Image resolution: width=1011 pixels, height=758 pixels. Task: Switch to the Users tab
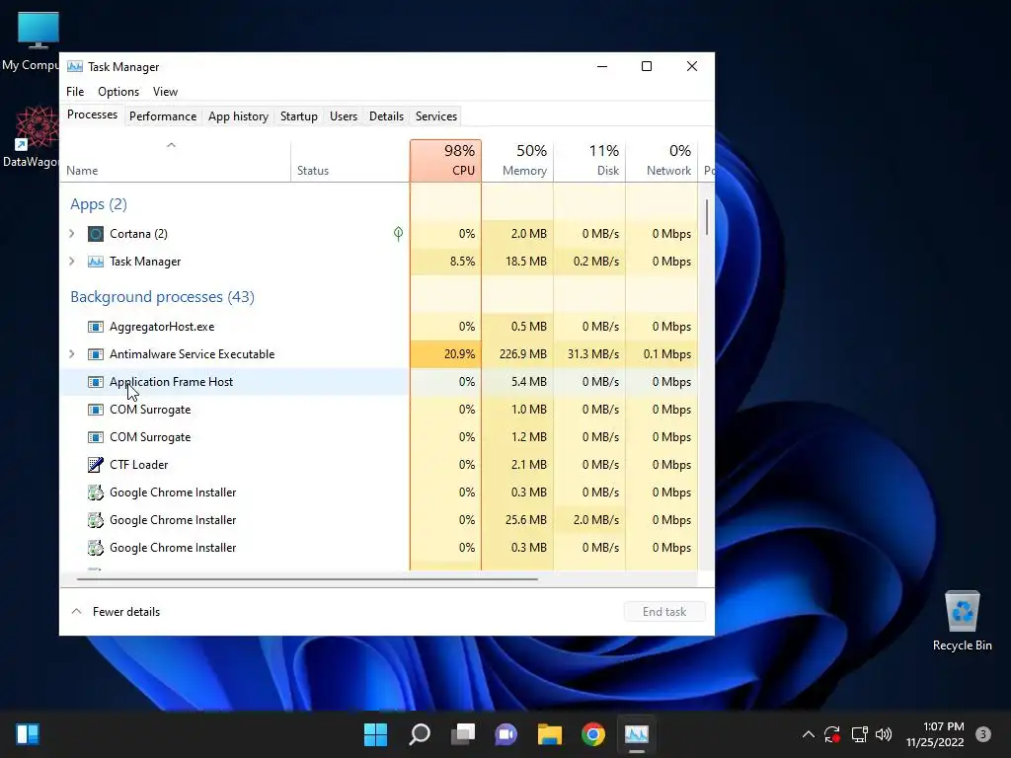point(343,116)
